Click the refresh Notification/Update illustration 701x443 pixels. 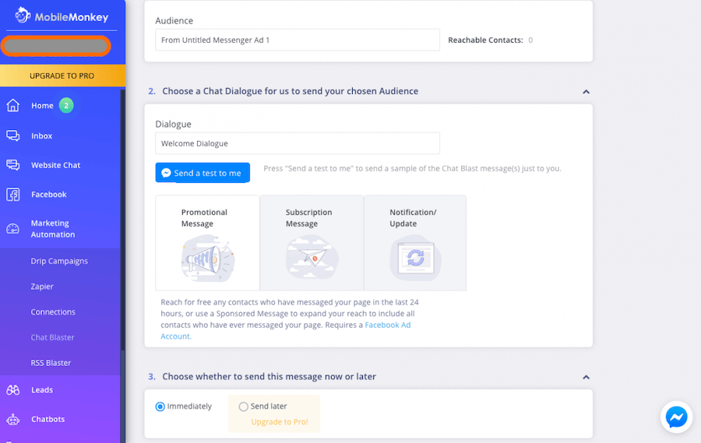tap(416, 258)
